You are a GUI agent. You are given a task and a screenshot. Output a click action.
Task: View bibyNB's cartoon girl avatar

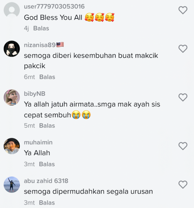tap(12, 97)
